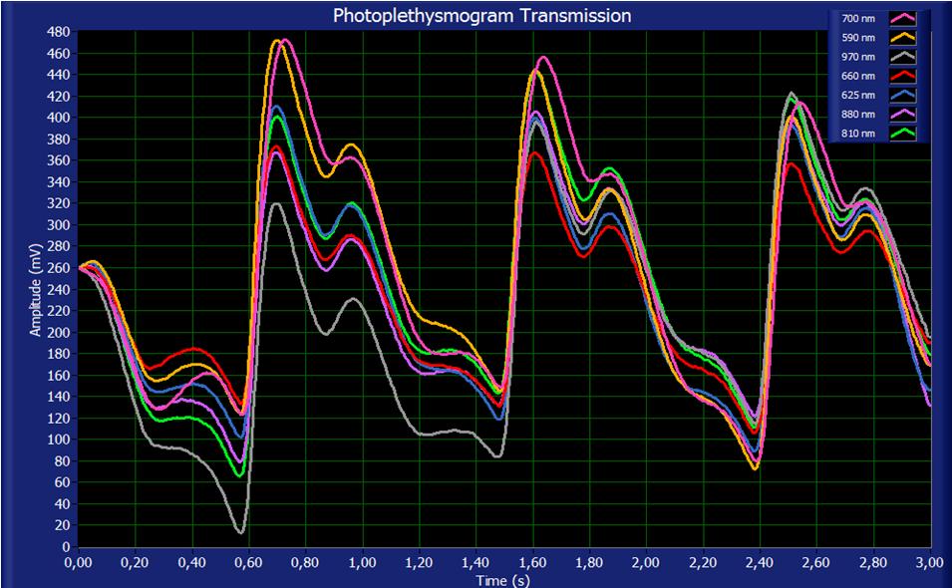Screen dimensions: 952x588
Task: Open the 970 nm gray plot icon
Action: click(902, 57)
